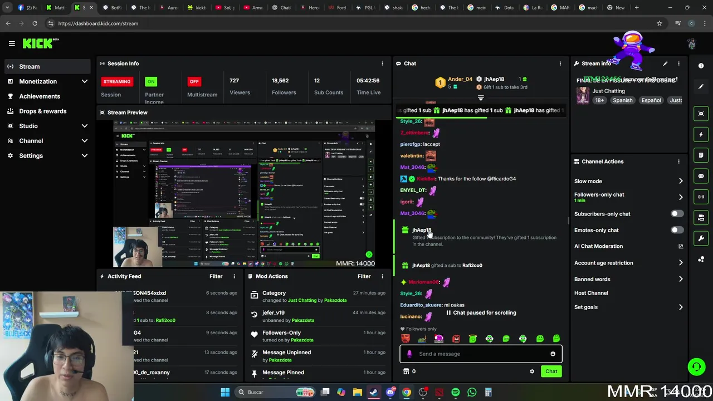Open Achievements in the sidebar
This screenshot has height=401, width=713.
47,96
